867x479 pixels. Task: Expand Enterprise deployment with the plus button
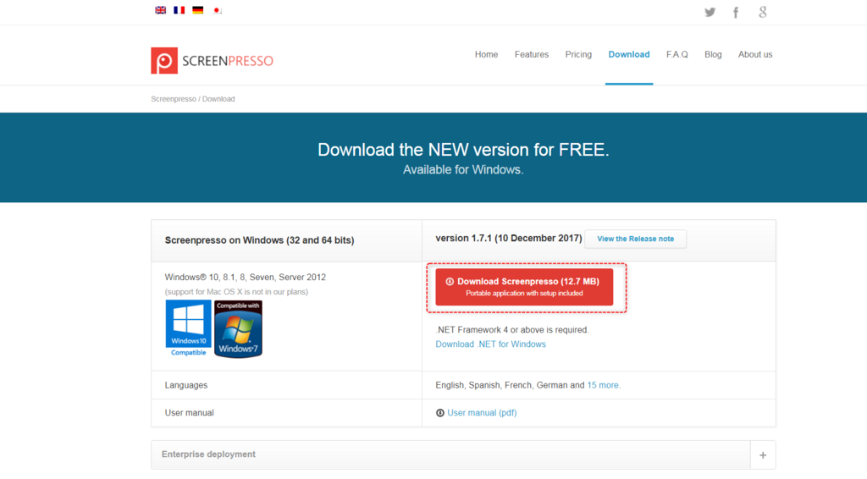(763, 455)
